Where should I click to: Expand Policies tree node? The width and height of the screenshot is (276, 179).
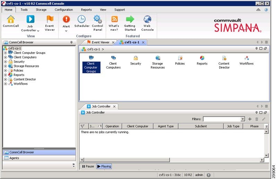pyautogui.click(x=5, y=70)
